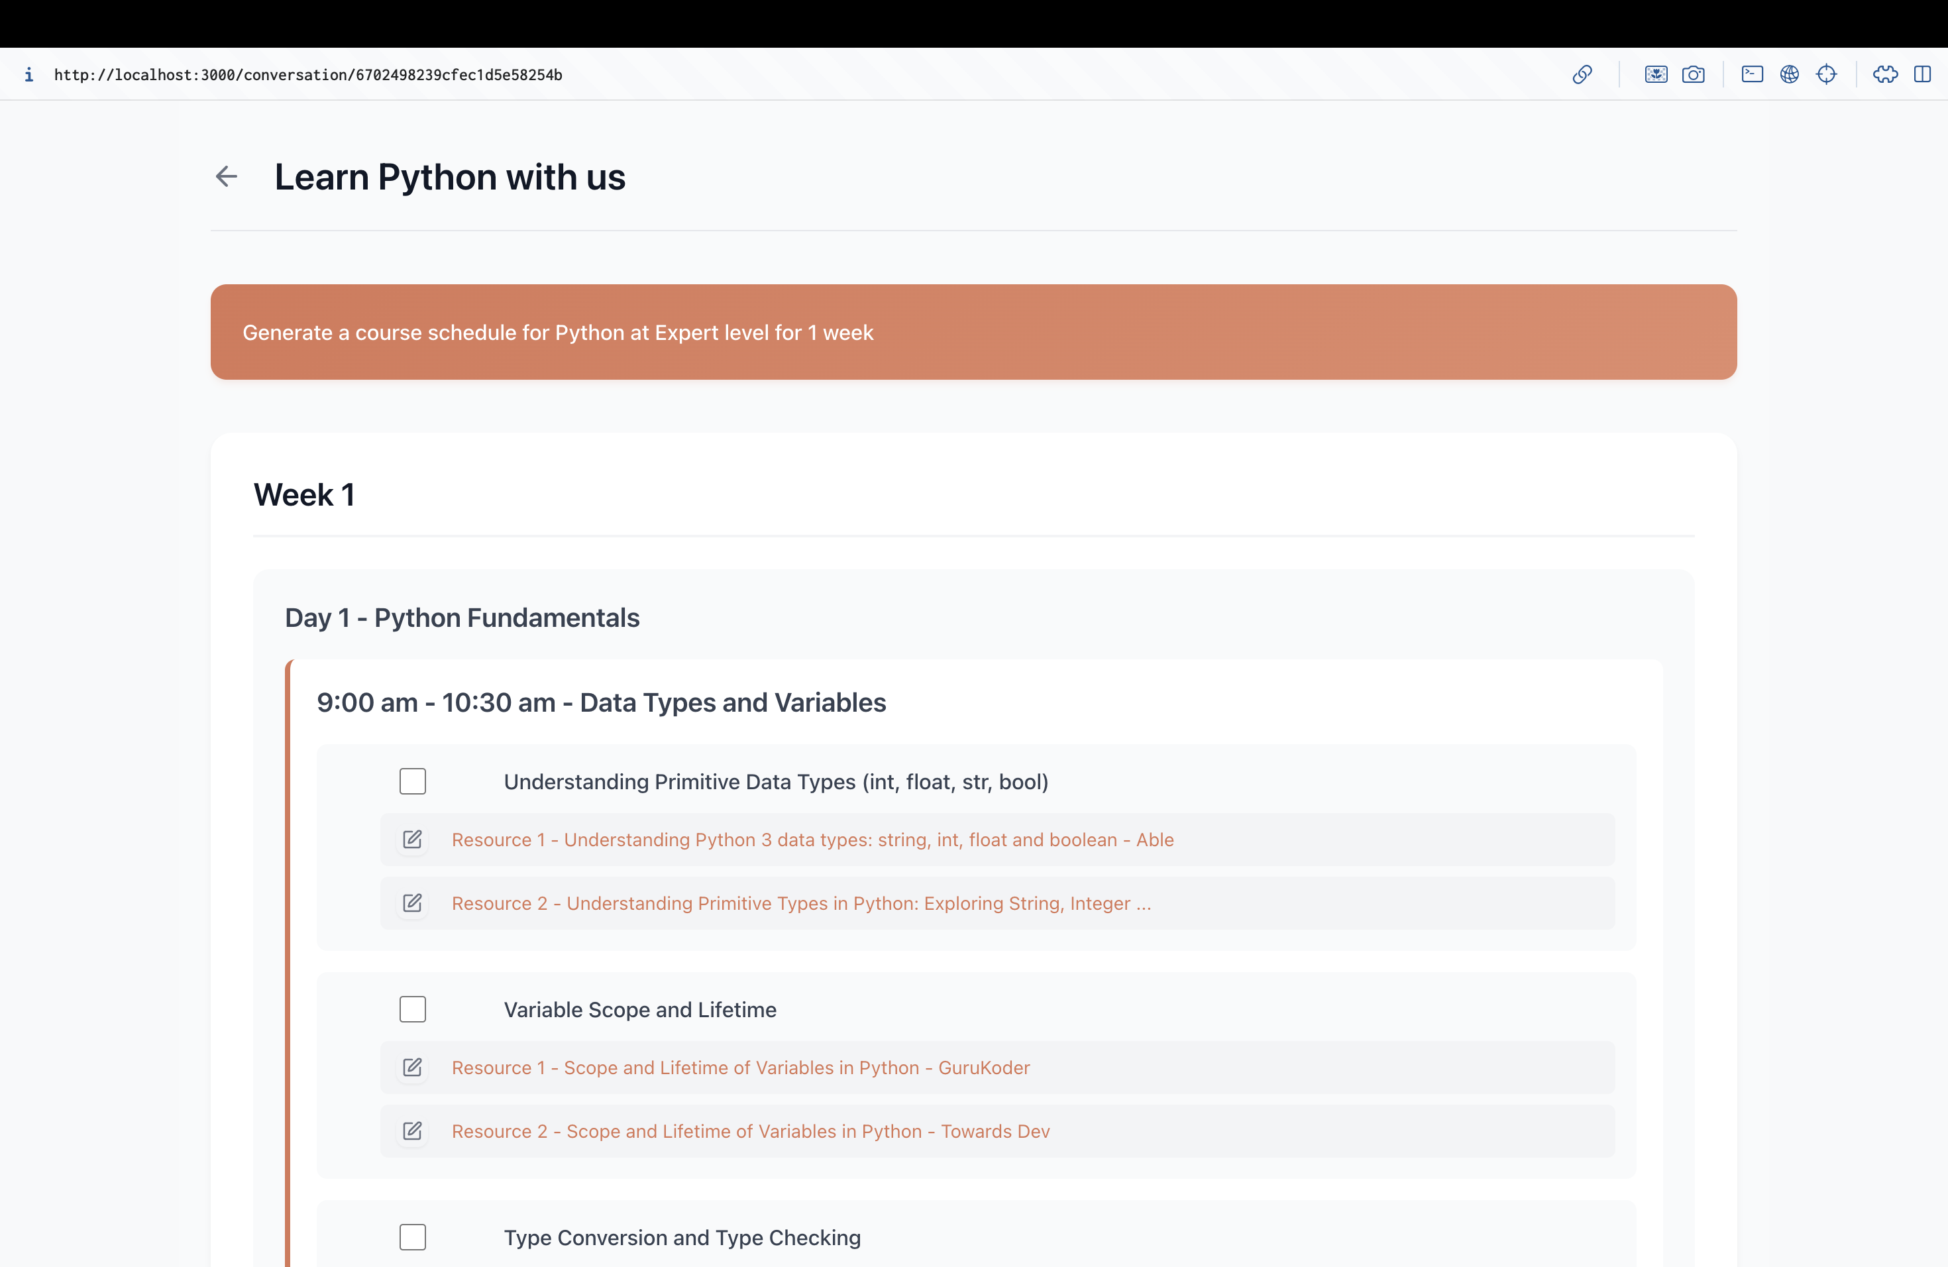Click the globe network icon
The image size is (1948, 1267).
(1789, 74)
